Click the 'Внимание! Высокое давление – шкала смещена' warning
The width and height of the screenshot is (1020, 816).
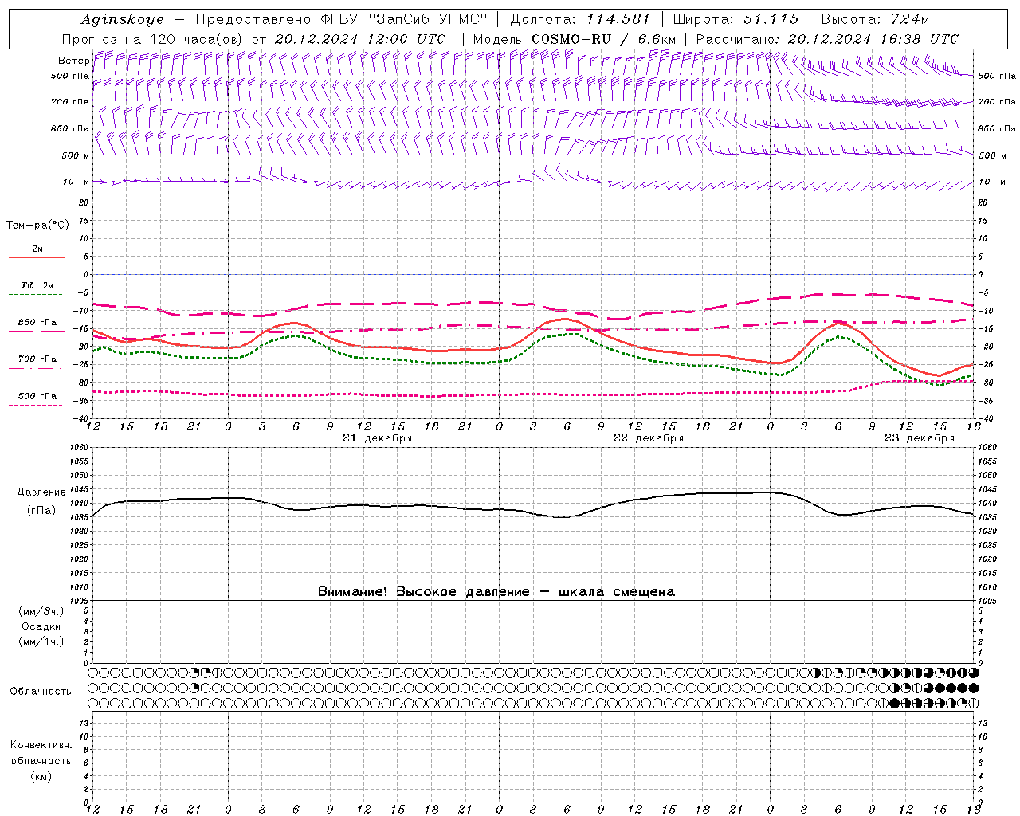496,591
